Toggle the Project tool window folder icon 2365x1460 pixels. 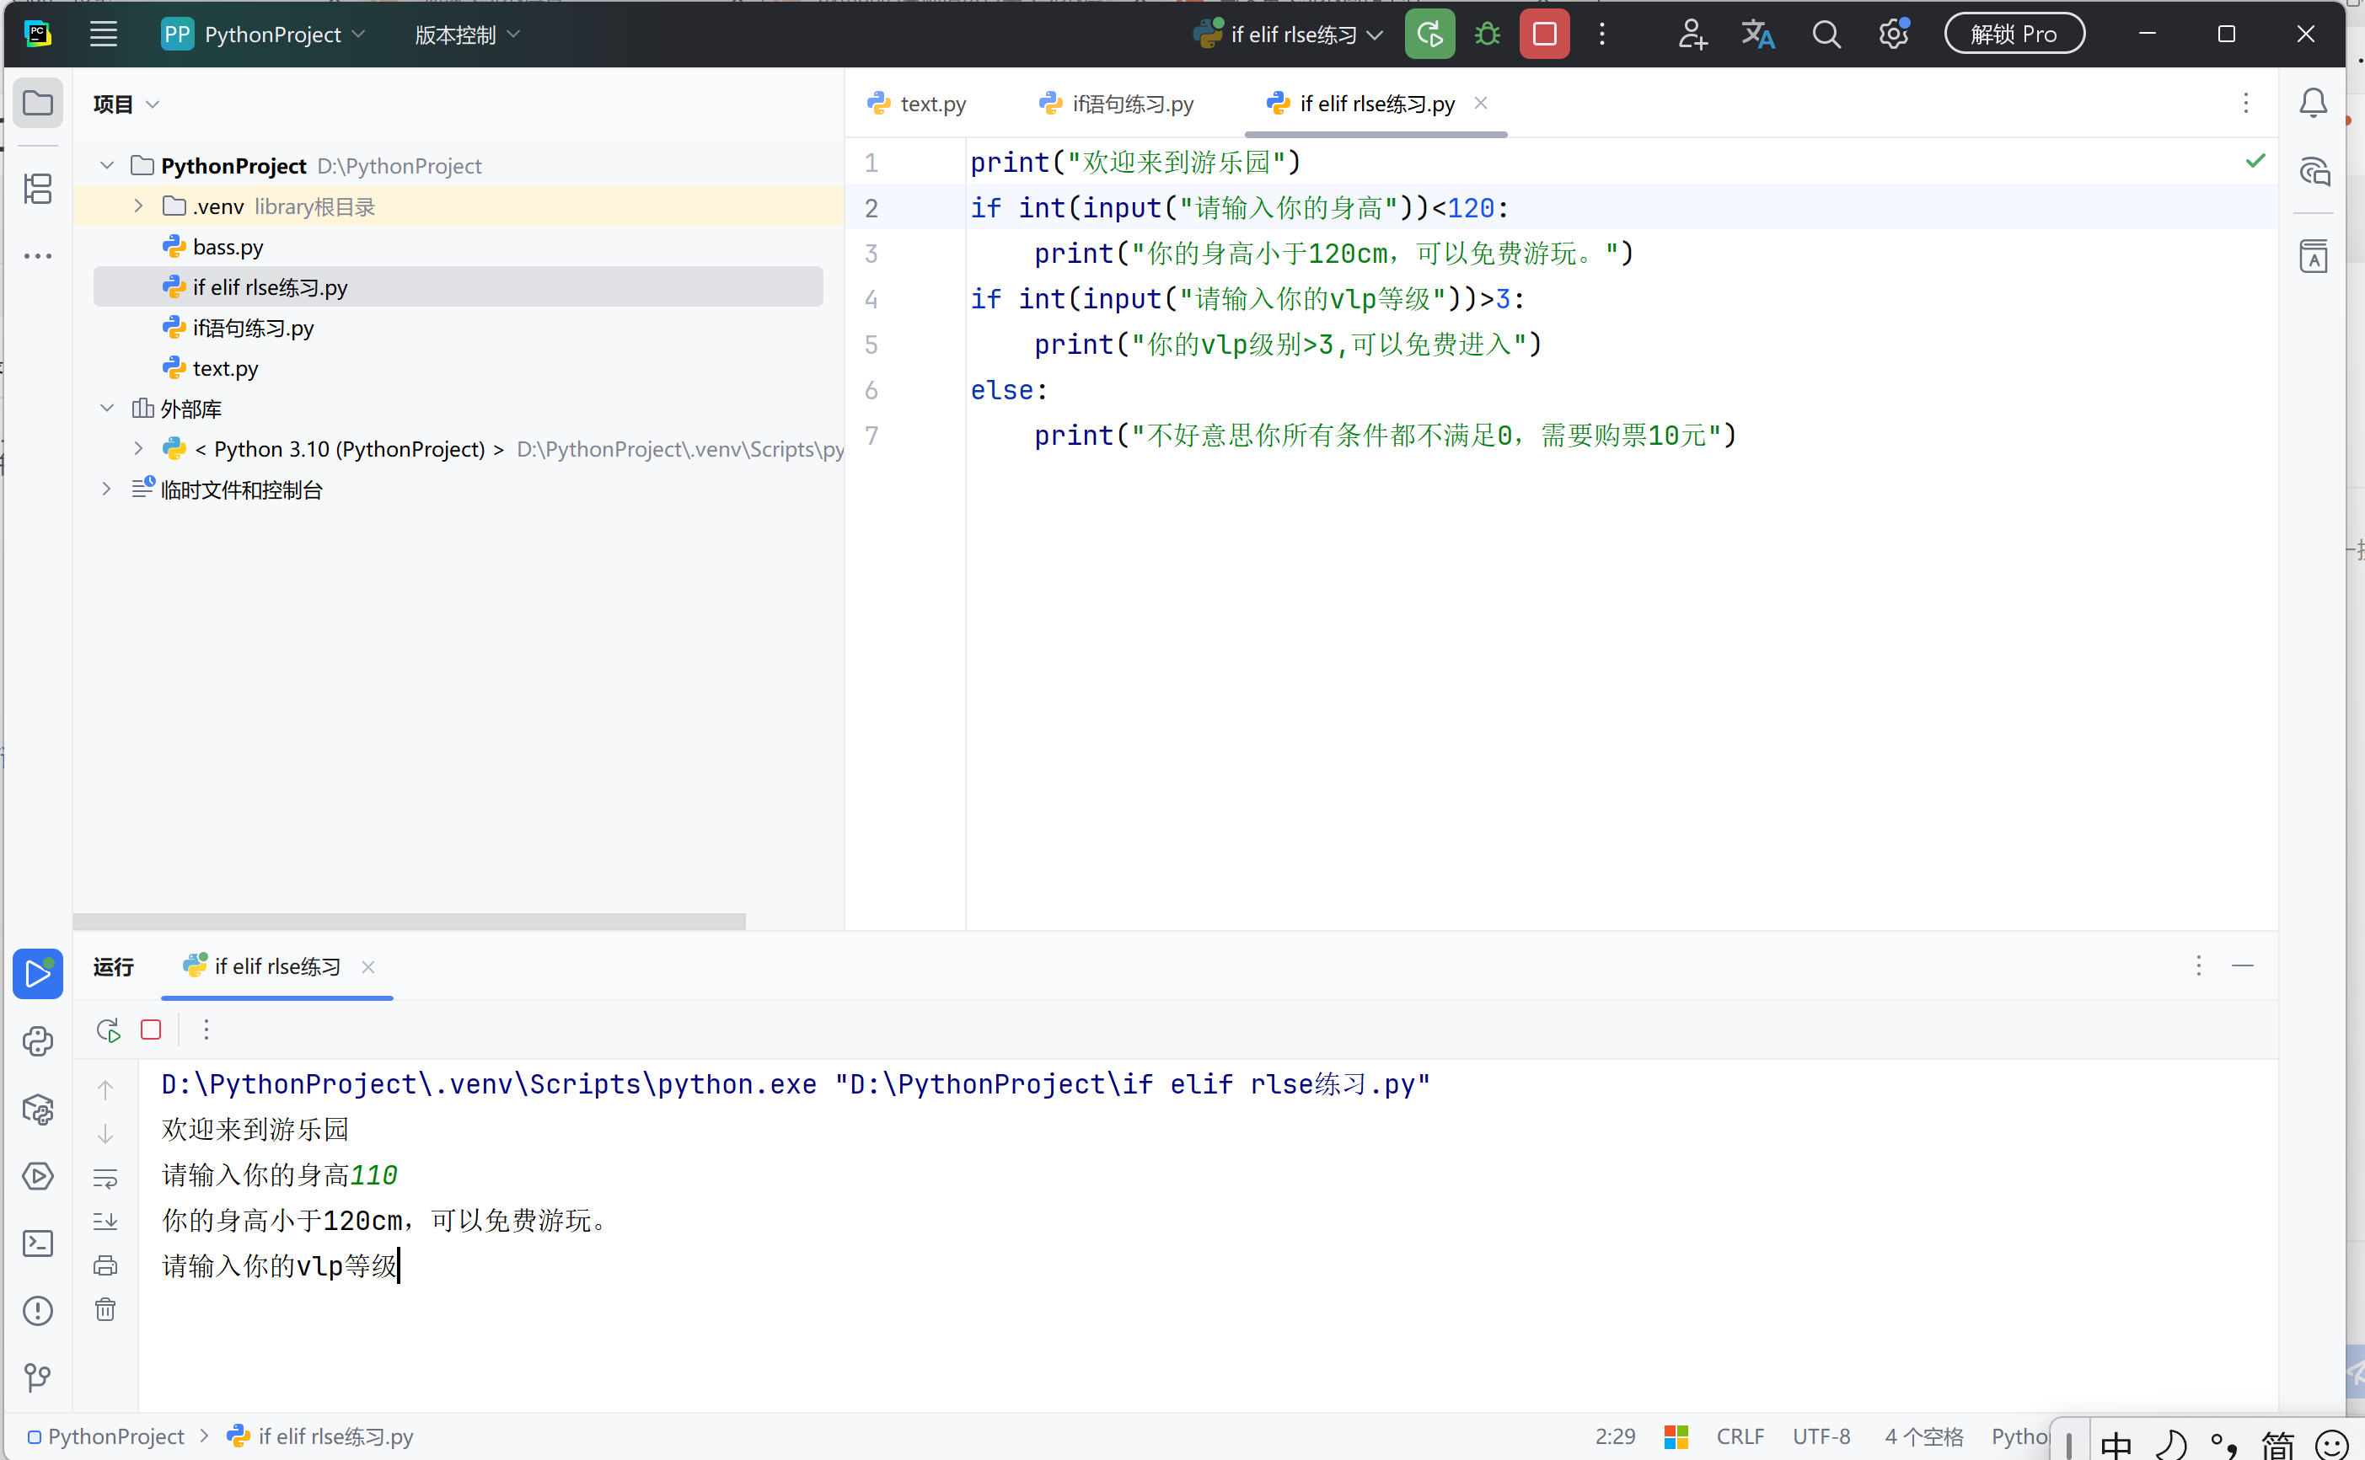tap(38, 102)
